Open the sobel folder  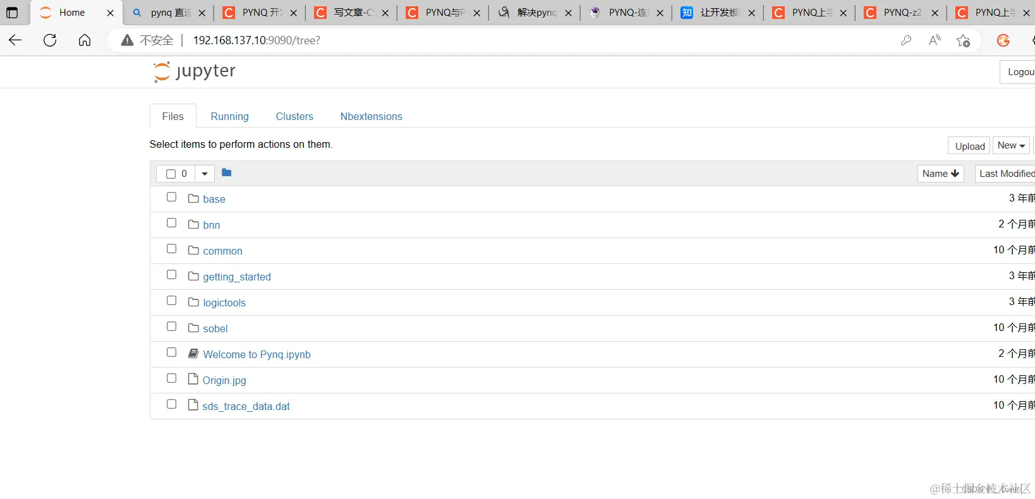(x=215, y=328)
